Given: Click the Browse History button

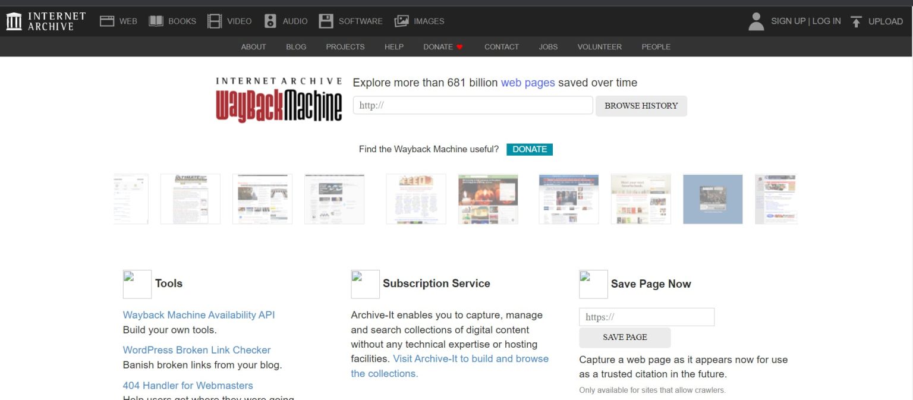Looking at the screenshot, I should click(x=641, y=106).
